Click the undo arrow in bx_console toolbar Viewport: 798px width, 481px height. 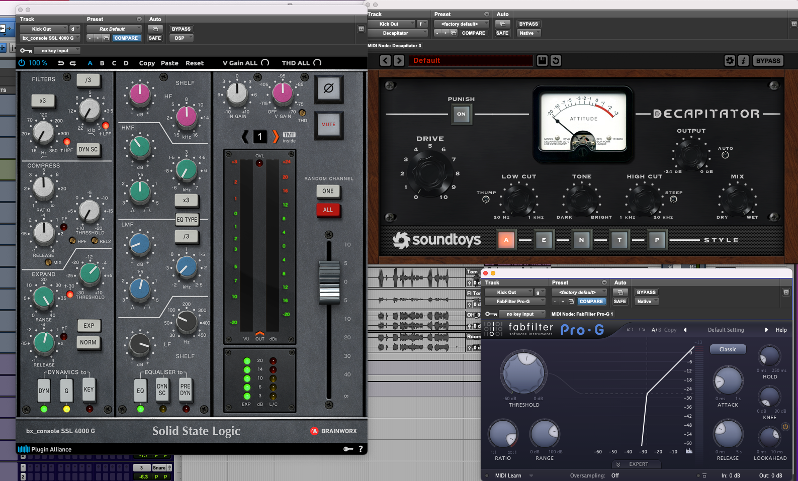[x=61, y=63]
